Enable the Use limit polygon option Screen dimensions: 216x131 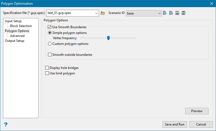[x=47, y=73]
